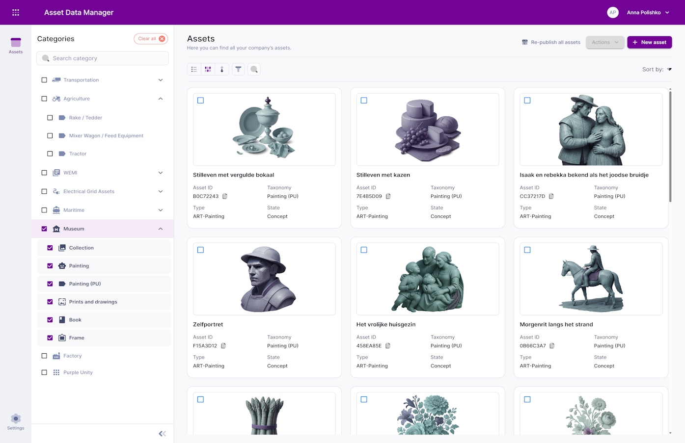Viewport: 685px width, 443px height.
Task: Clear all selected categories
Action: [x=151, y=39]
